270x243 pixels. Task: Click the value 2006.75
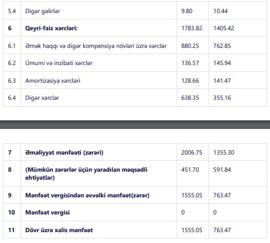click(192, 152)
